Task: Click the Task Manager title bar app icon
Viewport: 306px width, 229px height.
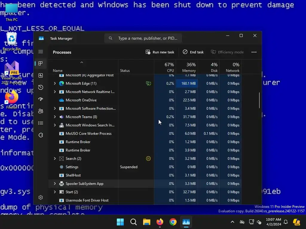Action: coord(41,38)
